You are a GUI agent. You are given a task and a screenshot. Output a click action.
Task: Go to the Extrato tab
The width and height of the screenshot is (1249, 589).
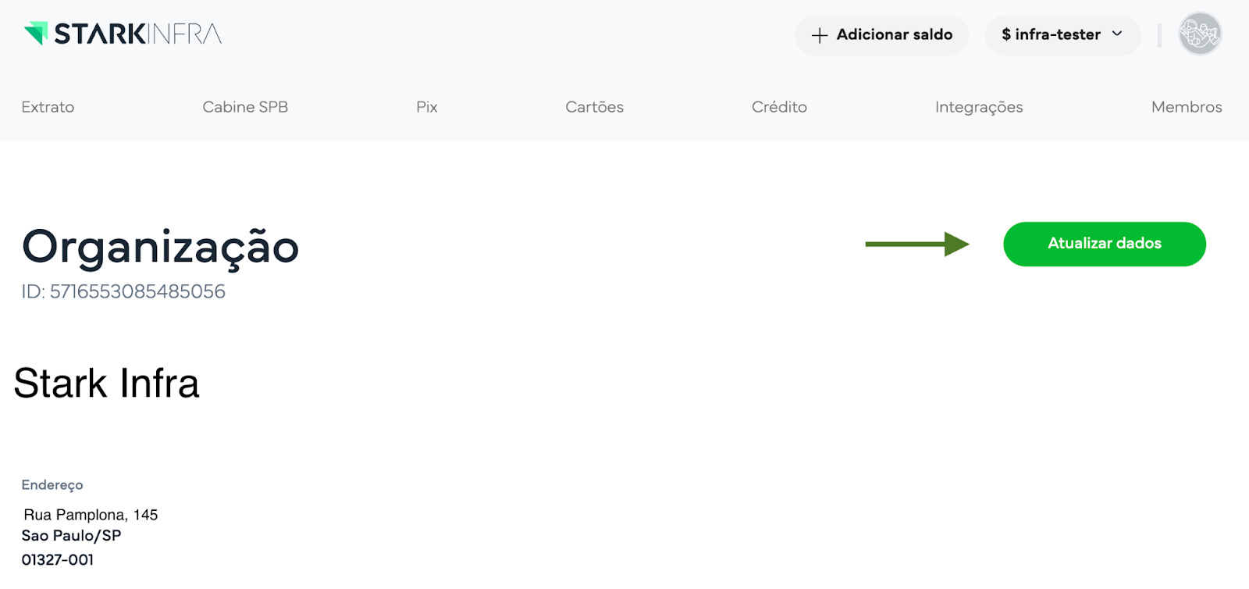48,107
